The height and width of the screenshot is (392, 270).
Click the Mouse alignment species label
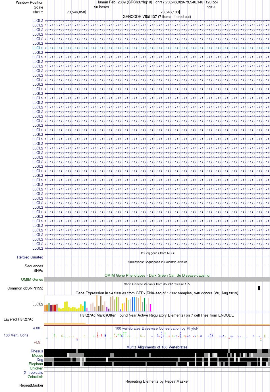(x=38, y=355)
